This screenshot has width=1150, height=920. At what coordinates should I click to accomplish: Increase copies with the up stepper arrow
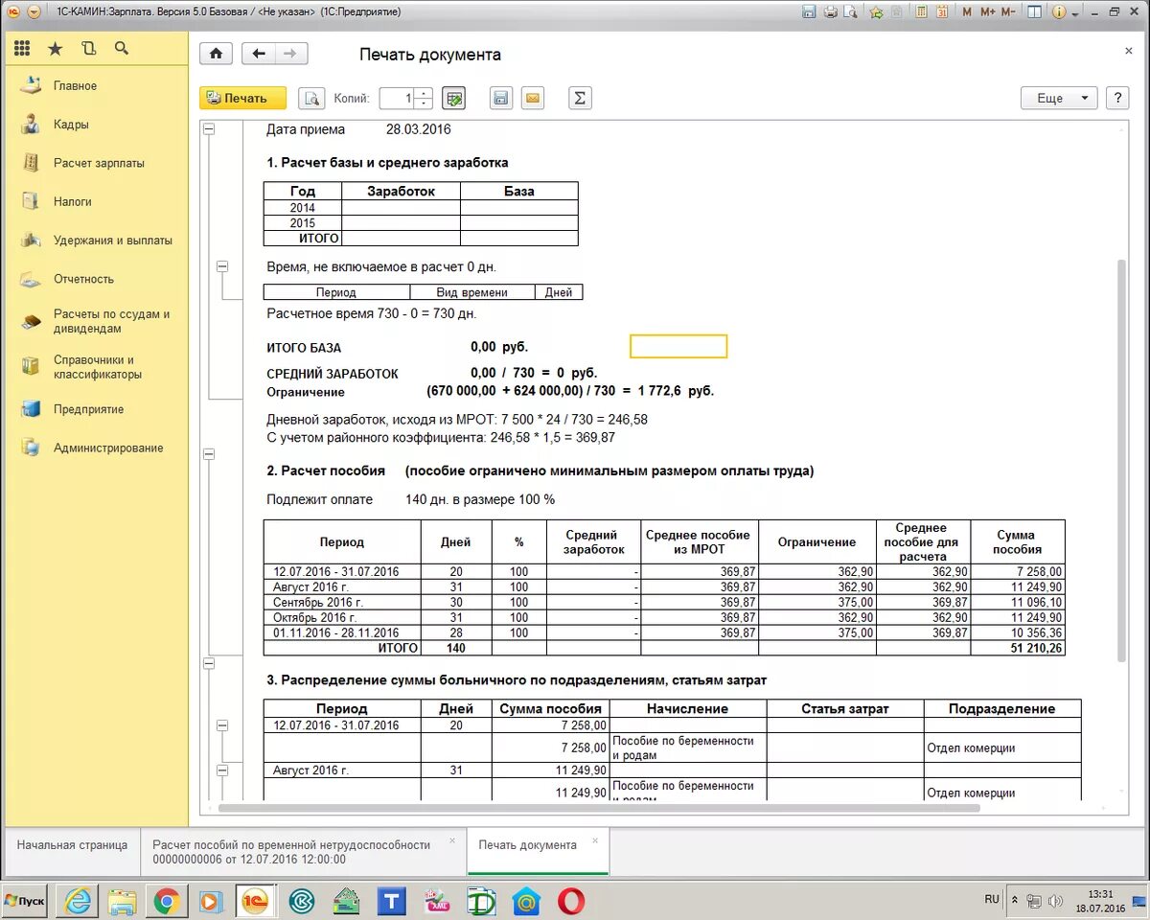coord(424,93)
